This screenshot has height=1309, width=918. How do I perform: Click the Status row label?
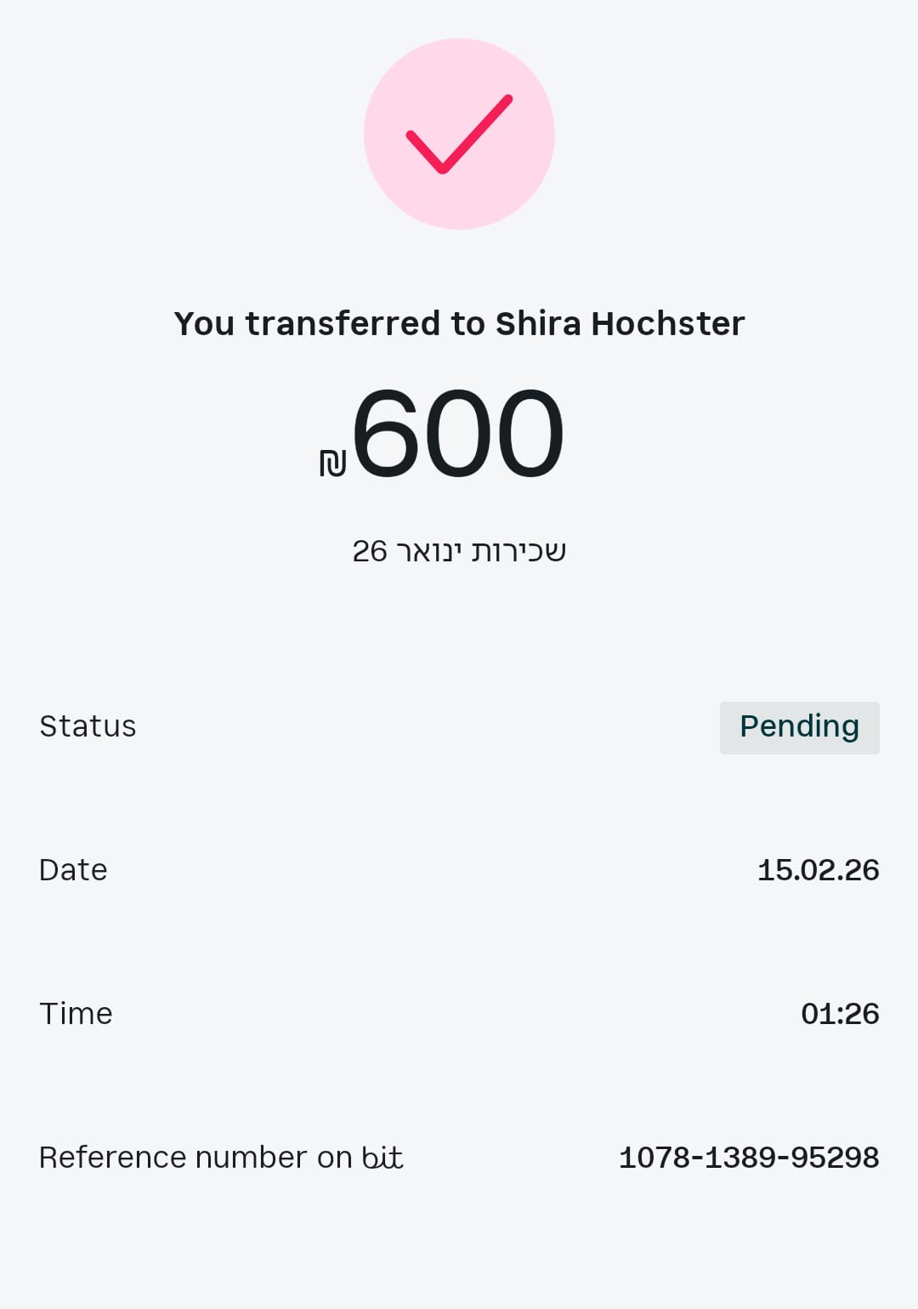click(88, 726)
